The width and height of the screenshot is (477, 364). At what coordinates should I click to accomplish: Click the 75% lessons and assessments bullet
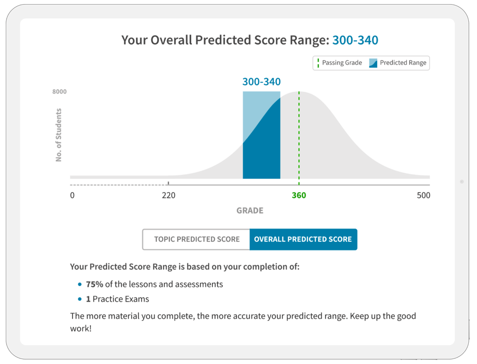(154, 284)
